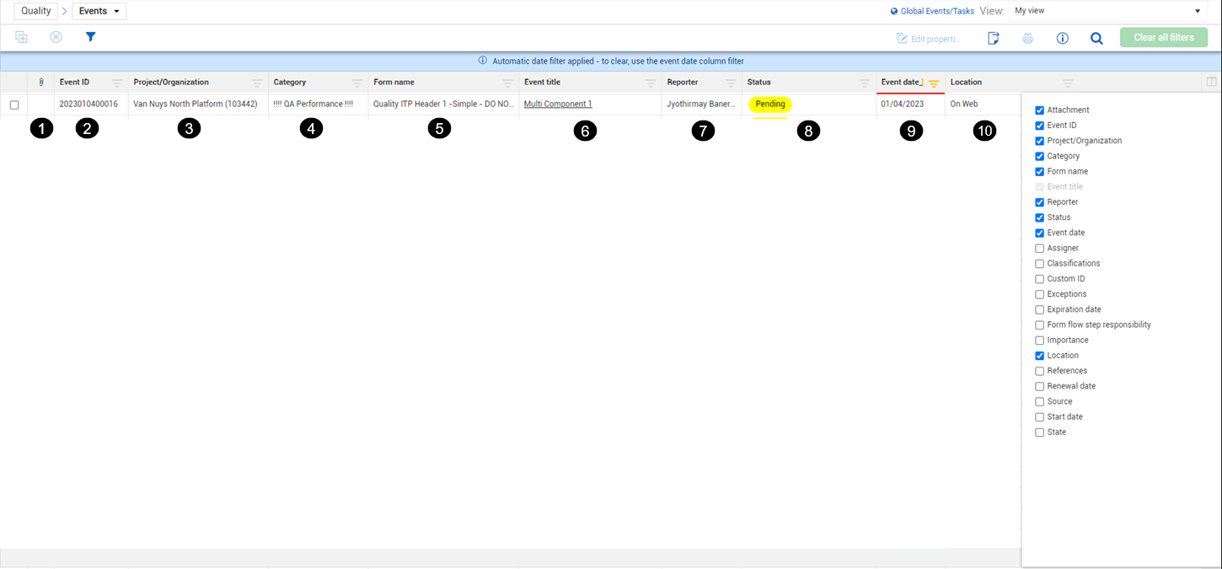
Task: Sort by the Event date column header
Action: coord(901,82)
